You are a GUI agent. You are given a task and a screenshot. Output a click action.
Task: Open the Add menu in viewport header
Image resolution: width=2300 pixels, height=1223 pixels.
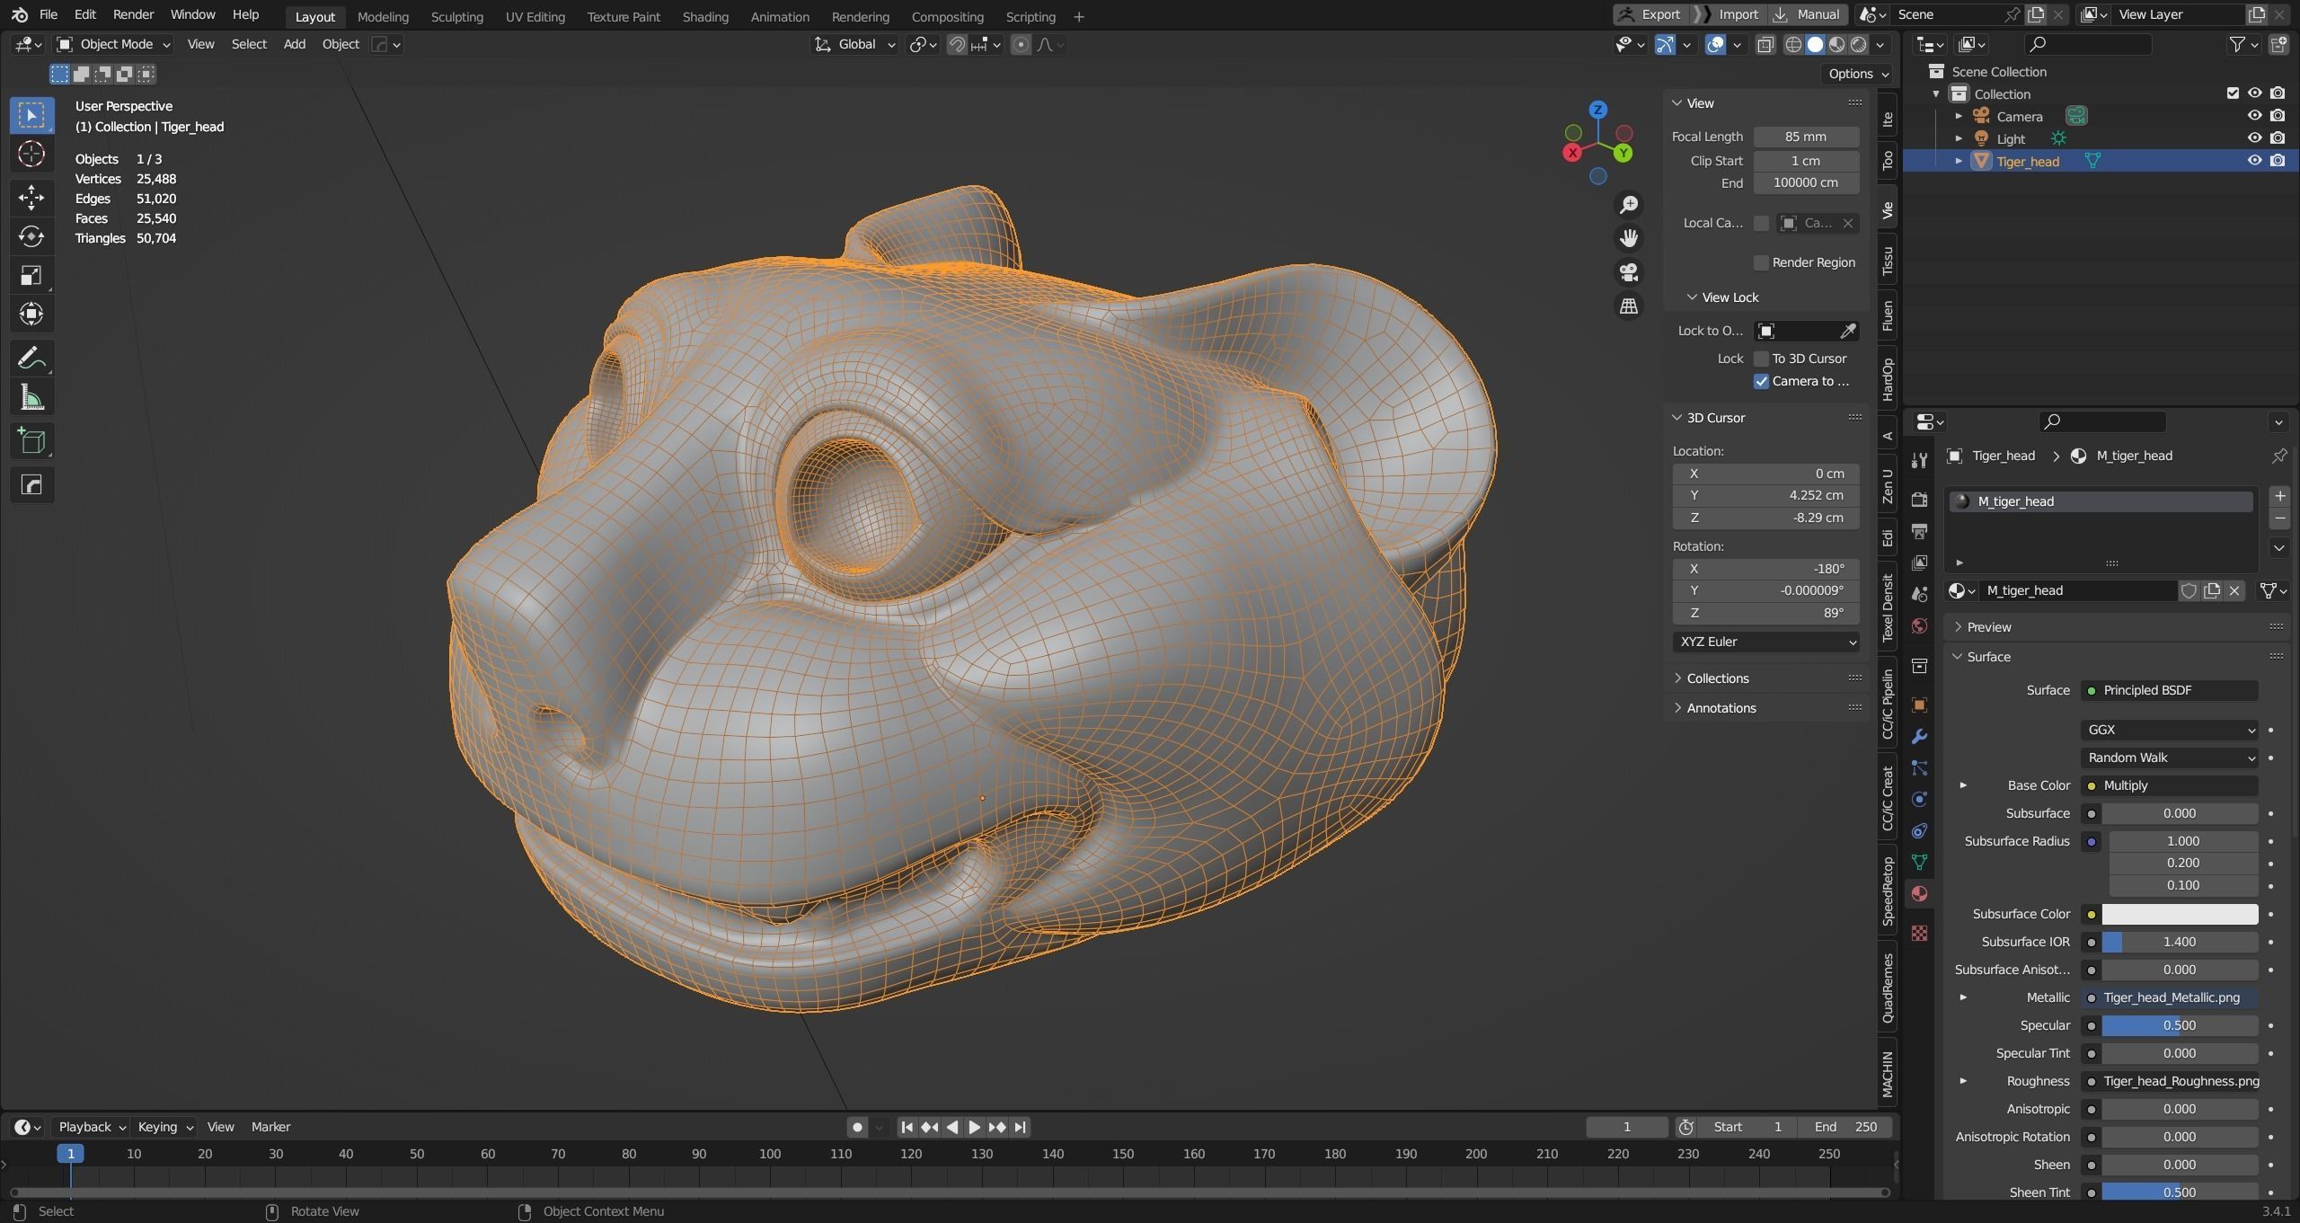pos(294,44)
